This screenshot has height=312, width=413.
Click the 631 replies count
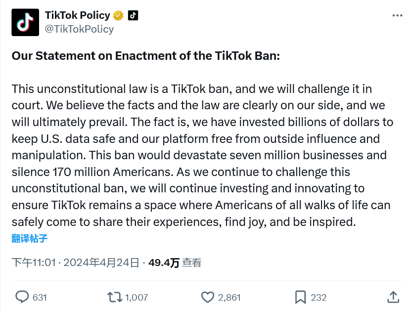pyautogui.click(x=40, y=297)
